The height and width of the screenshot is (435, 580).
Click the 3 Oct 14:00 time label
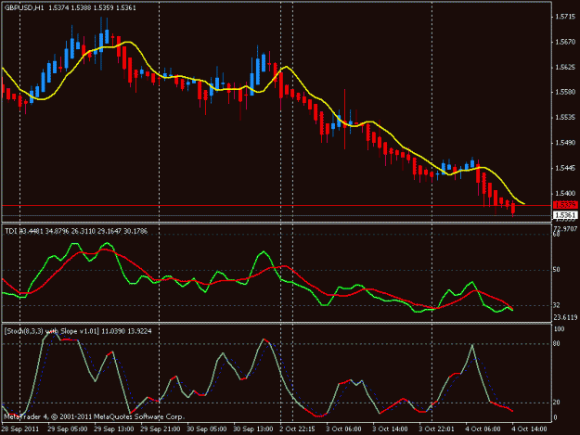pos(391,429)
